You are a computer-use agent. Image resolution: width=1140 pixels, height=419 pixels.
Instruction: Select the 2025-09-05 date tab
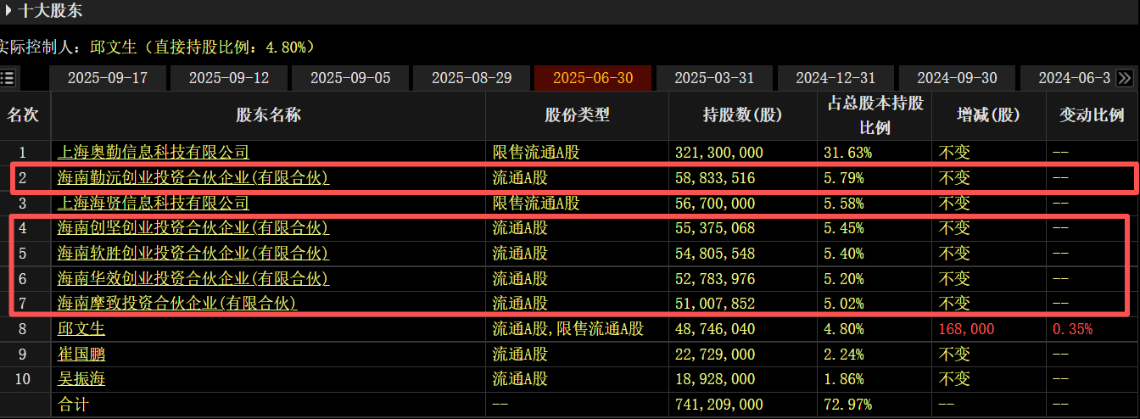coord(350,78)
